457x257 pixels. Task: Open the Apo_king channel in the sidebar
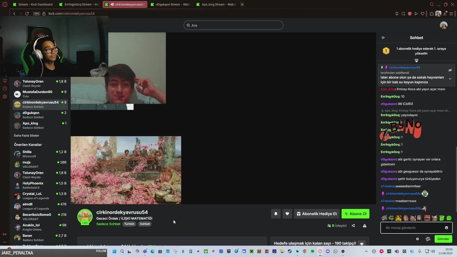point(40,125)
